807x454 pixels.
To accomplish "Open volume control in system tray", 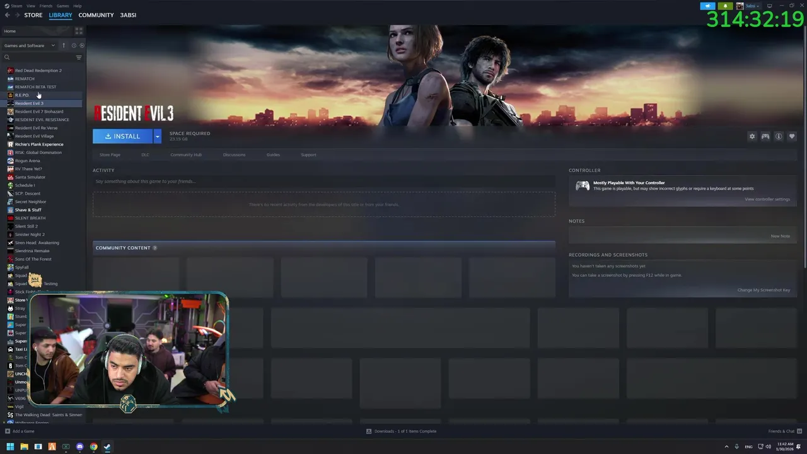I will [767, 447].
